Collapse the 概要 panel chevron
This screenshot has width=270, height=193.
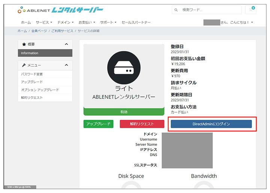66,44
